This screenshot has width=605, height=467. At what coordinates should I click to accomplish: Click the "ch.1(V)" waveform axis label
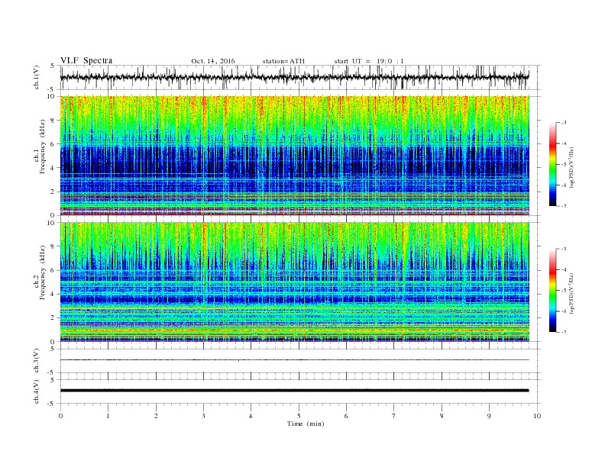[37, 77]
